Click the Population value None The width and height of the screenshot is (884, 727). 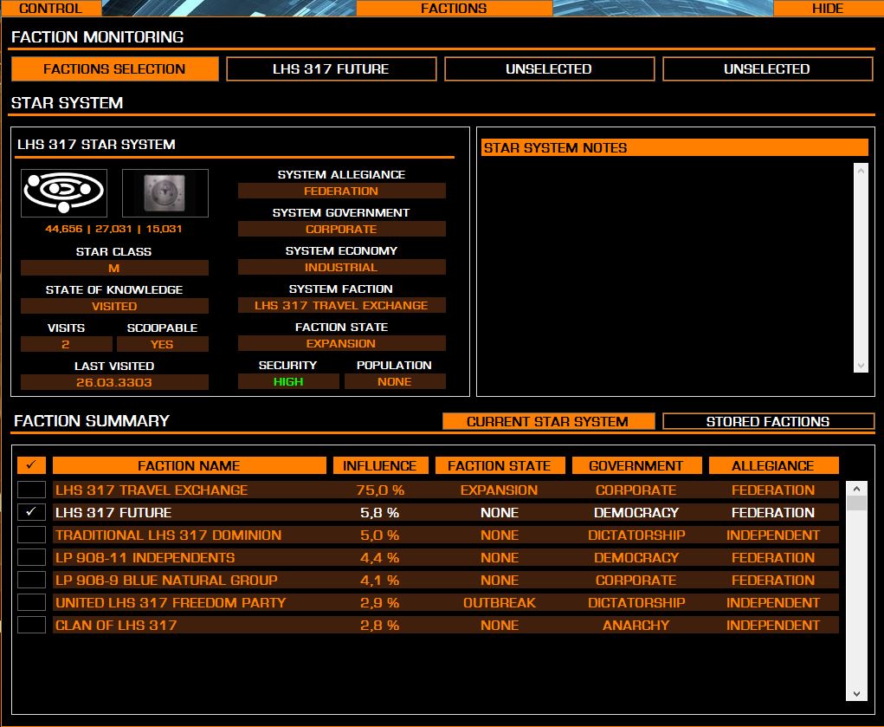[x=395, y=381]
